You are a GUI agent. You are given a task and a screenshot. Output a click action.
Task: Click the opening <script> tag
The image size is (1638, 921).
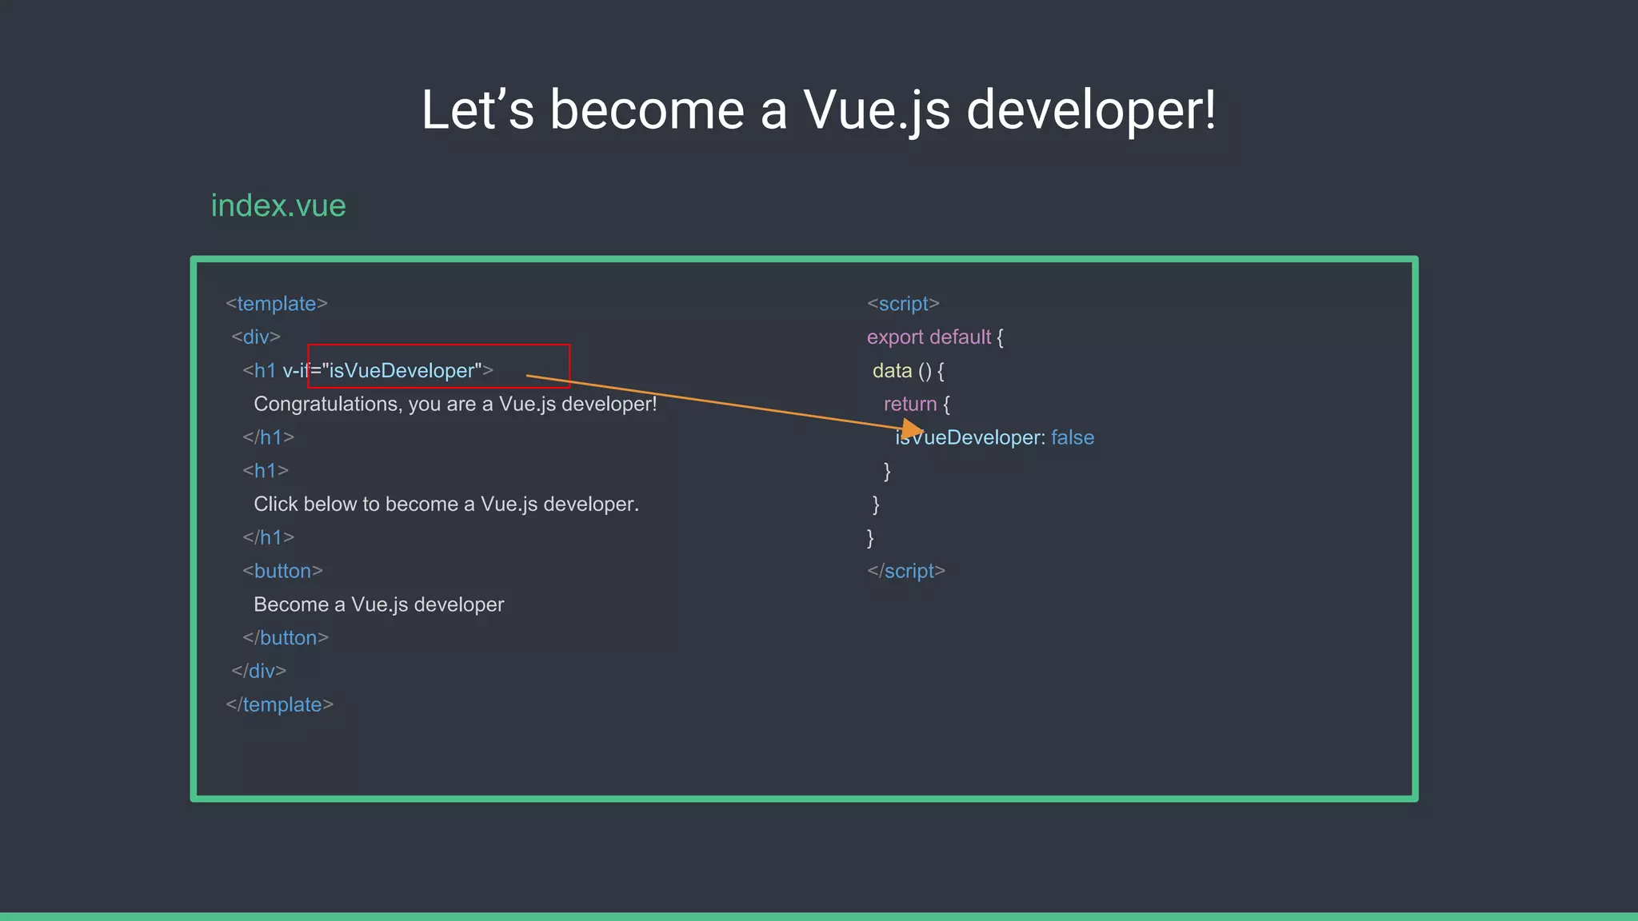tap(903, 304)
